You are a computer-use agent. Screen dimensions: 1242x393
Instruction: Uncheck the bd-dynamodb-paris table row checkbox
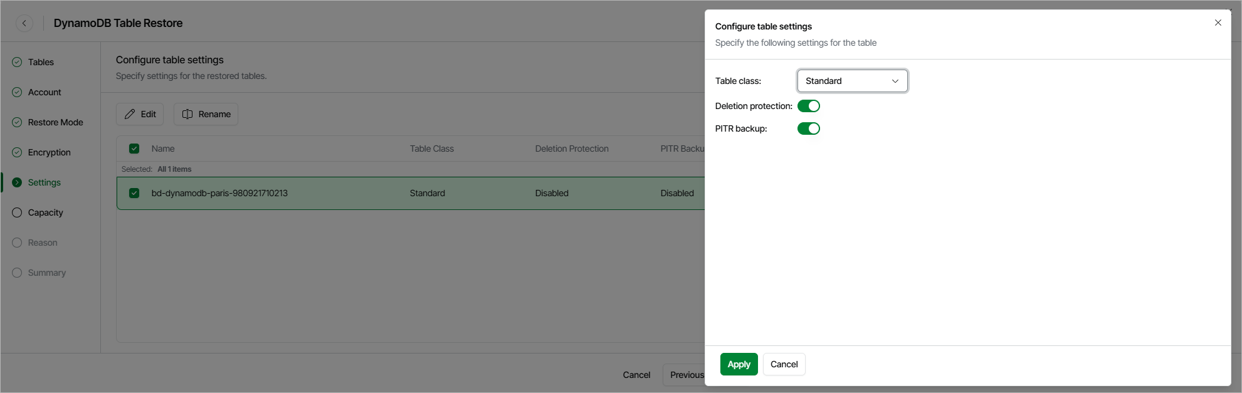(134, 193)
